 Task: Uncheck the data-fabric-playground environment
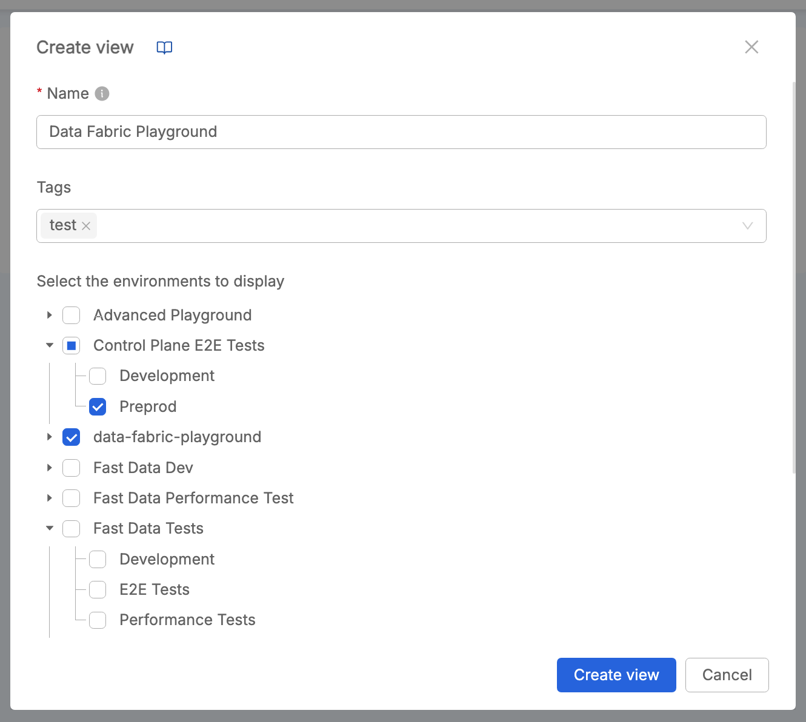click(71, 437)
